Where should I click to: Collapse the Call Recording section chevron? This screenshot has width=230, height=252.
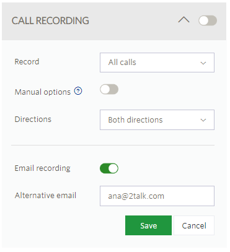tap(184, 20)
